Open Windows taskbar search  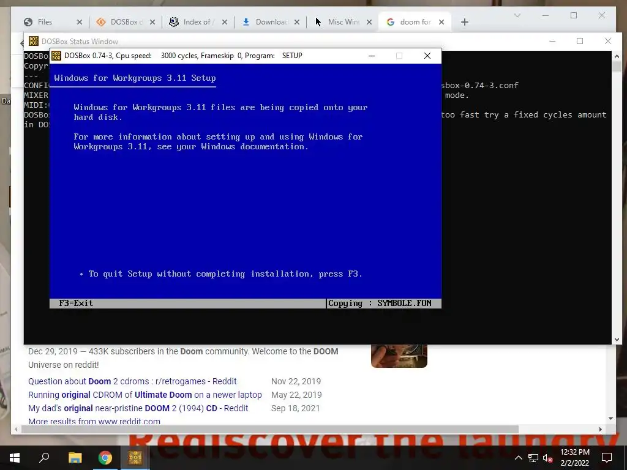(44, 458)
